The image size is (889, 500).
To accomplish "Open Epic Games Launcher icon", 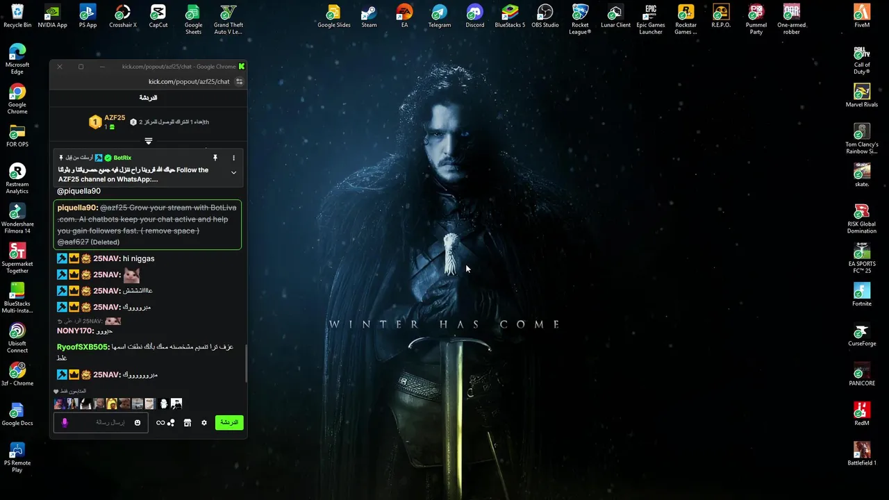I will tap(651, 19).
